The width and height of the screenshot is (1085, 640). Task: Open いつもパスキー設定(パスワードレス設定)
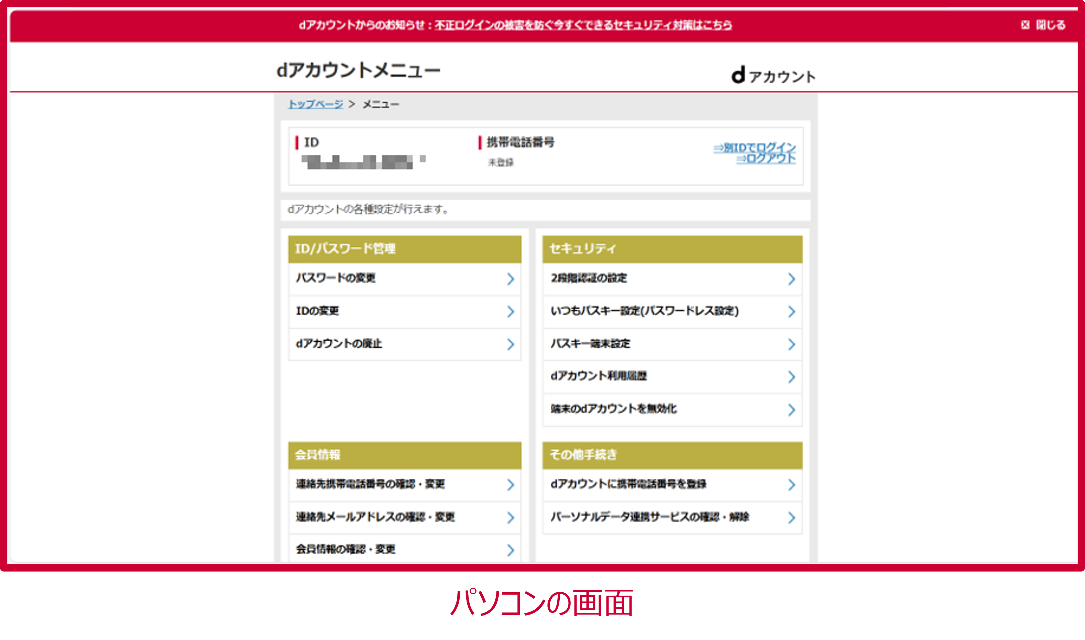[x=645, y=311]
